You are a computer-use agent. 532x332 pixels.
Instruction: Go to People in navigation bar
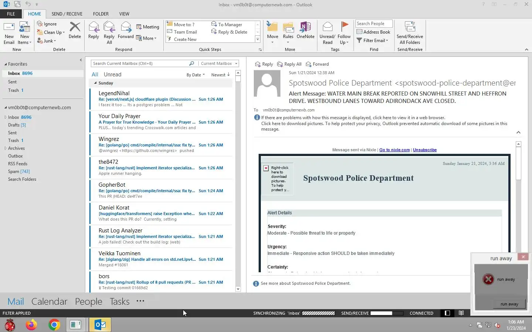coord(89,301)
